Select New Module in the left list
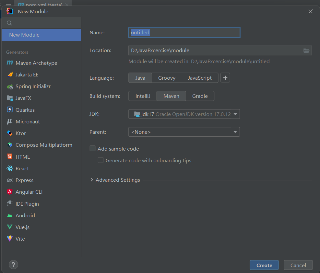320x273 pixels. point(41,35)
